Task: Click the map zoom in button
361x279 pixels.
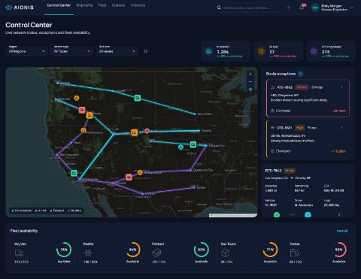Action: pos(250,74)
